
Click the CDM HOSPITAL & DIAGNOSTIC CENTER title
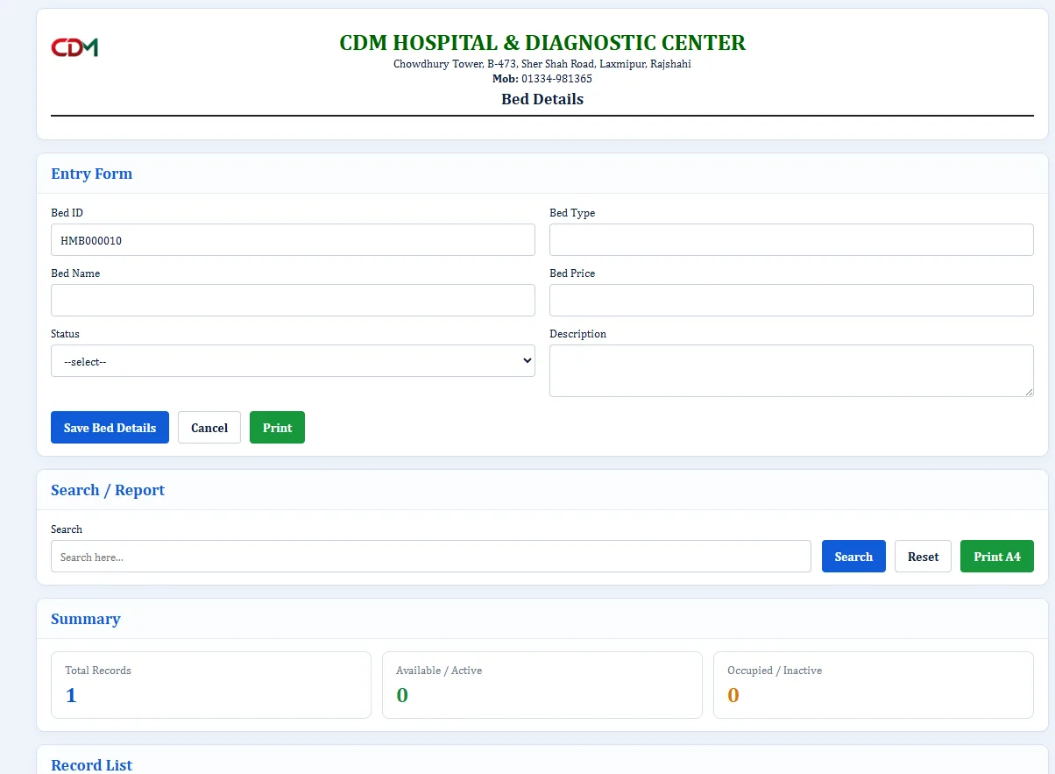point(542,43)
